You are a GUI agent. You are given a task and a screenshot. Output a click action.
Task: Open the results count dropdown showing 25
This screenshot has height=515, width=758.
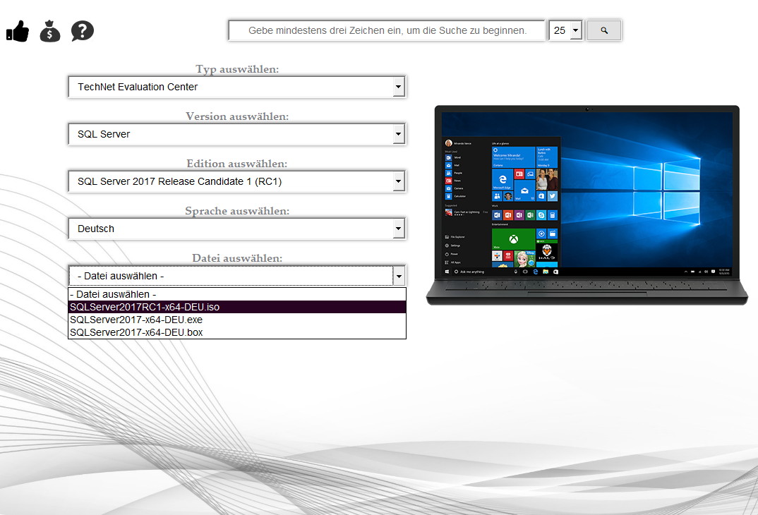click(565, 30)
